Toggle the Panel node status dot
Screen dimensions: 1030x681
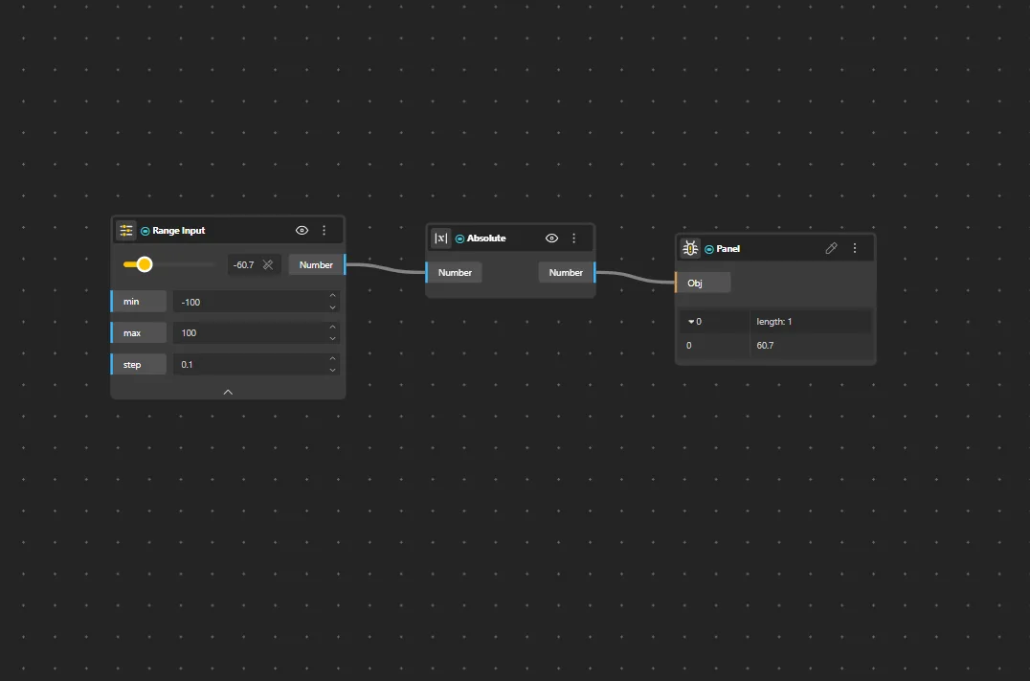[x=708, y=249]
